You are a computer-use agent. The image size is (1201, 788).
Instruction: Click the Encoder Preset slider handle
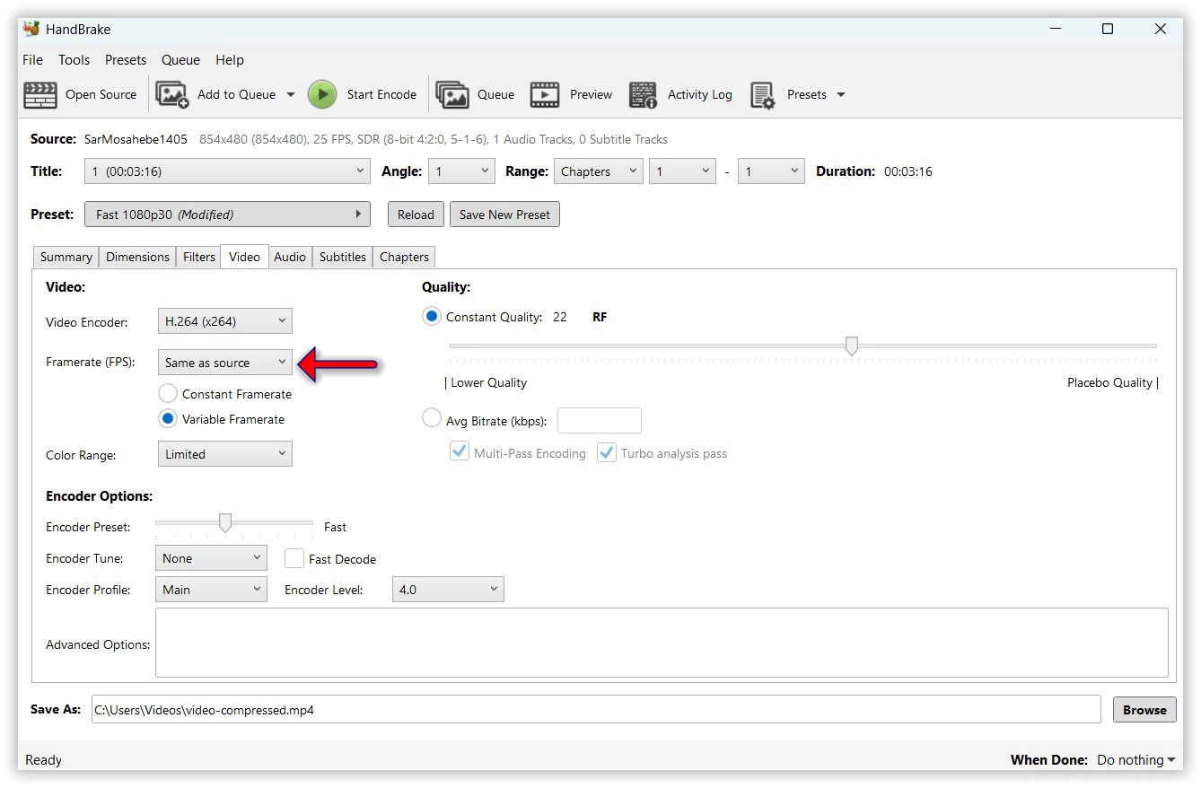(225, 522)
